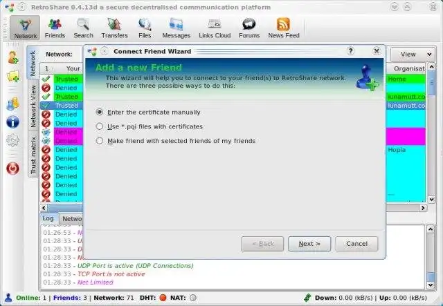Click log entry Net Limited
This screenshot has height=306, width=443.
pyautogui.click(x=78, y=283)
